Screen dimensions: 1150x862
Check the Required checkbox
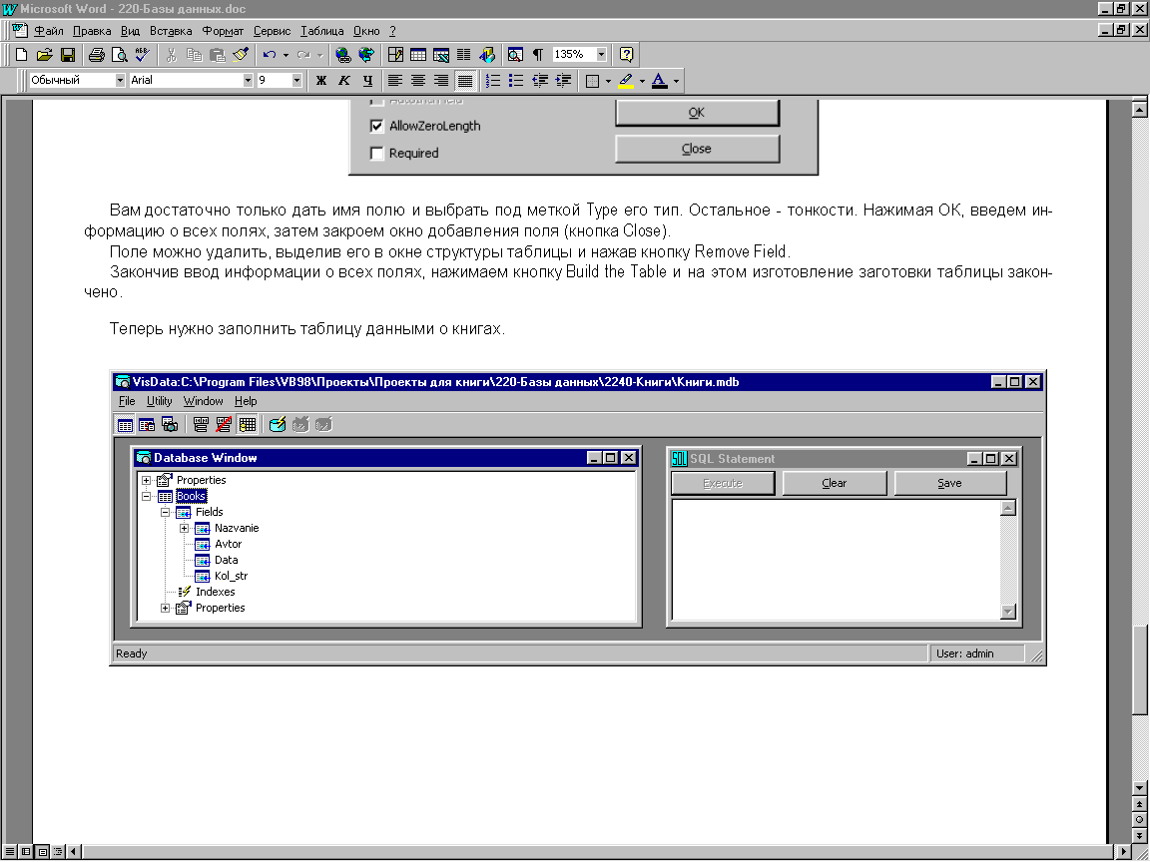pos(377,154)
